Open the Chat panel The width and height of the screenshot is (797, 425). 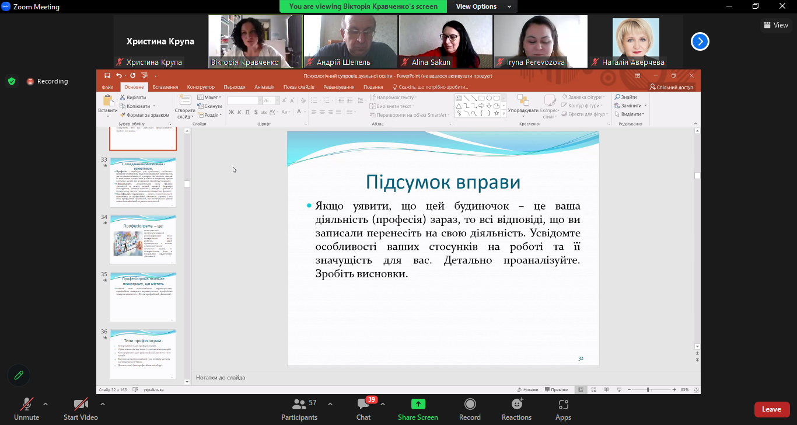point(363,404)
